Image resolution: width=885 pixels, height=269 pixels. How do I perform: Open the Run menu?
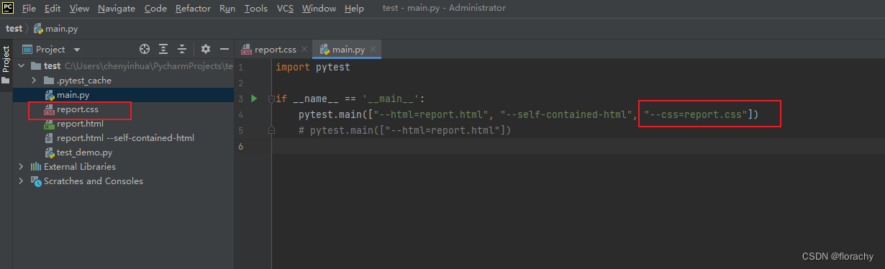[x=227, y=8]
